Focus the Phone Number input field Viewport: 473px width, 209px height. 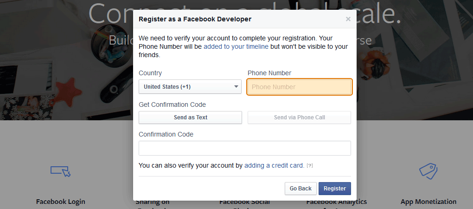[x=300, y=87]
